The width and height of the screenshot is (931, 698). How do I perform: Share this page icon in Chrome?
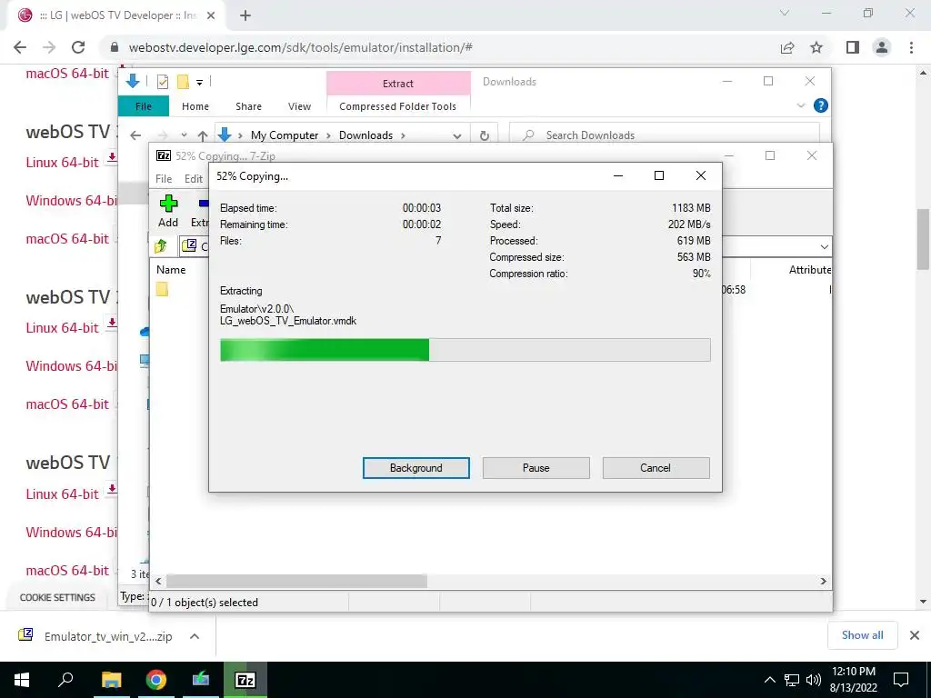pos(787,47)
